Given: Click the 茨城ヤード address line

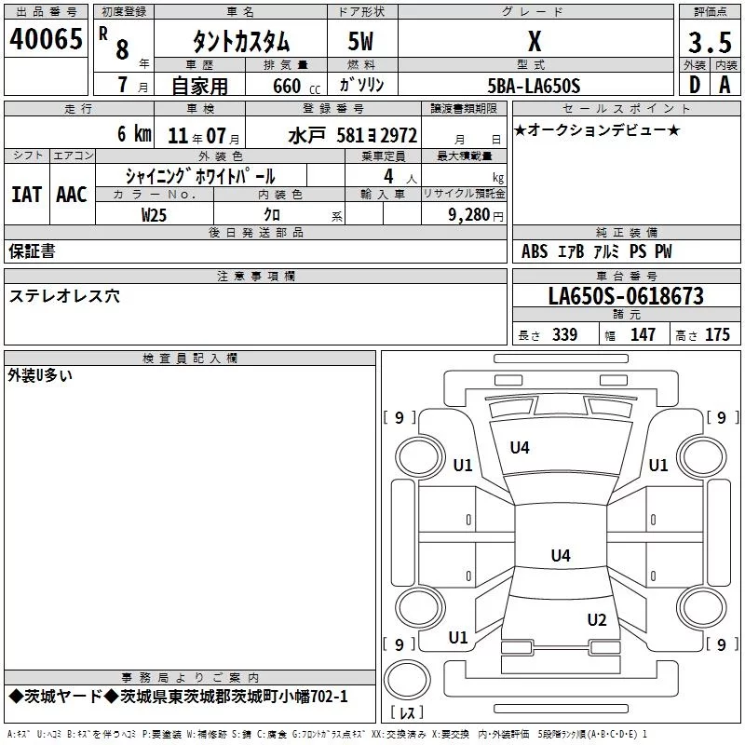Looking at the screenshot, I should [178, 697].
